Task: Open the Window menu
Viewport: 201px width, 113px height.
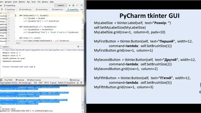Action: tap(45, 2)
